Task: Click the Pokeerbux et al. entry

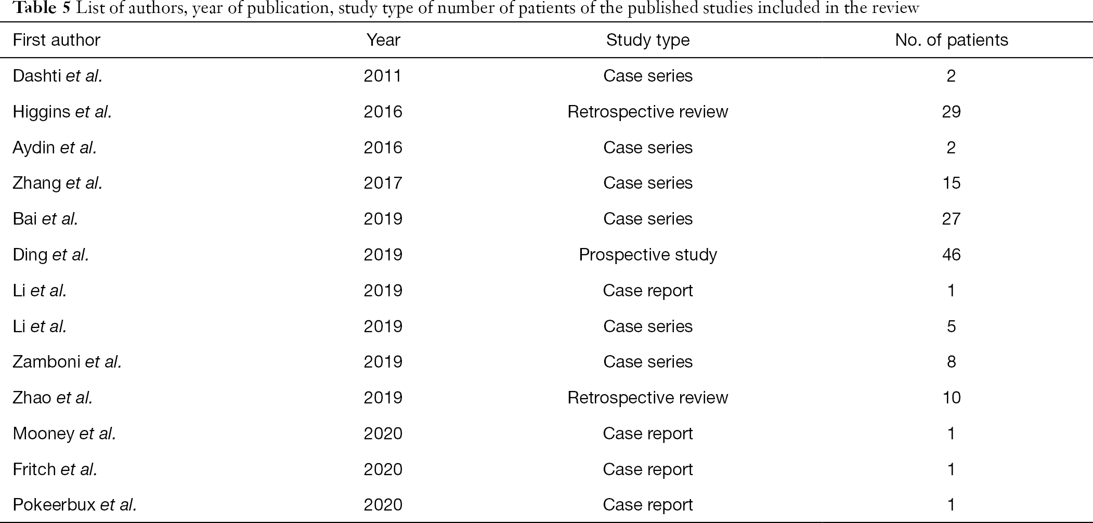Action: tap(74, 505)
